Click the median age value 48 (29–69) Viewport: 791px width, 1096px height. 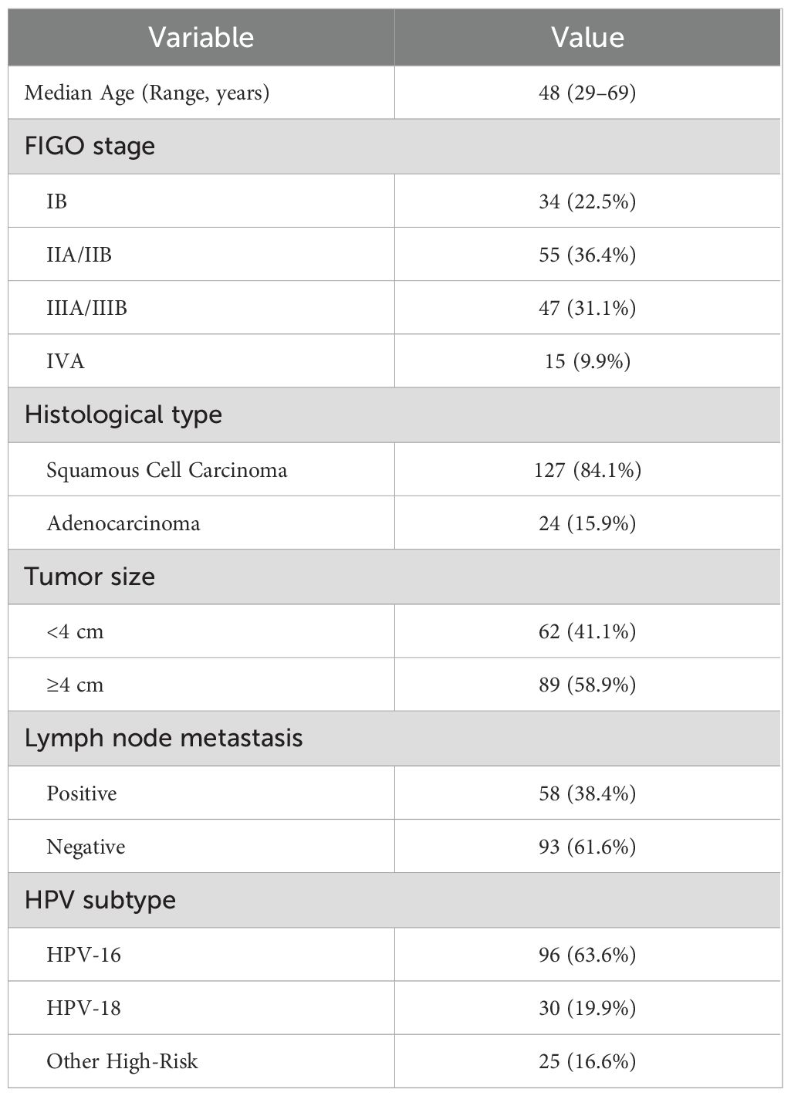coord(587,93)
